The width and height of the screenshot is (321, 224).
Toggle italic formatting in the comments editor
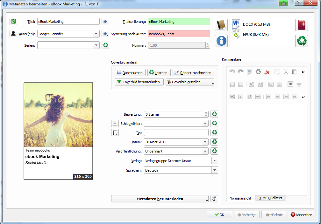click(241, 97)
